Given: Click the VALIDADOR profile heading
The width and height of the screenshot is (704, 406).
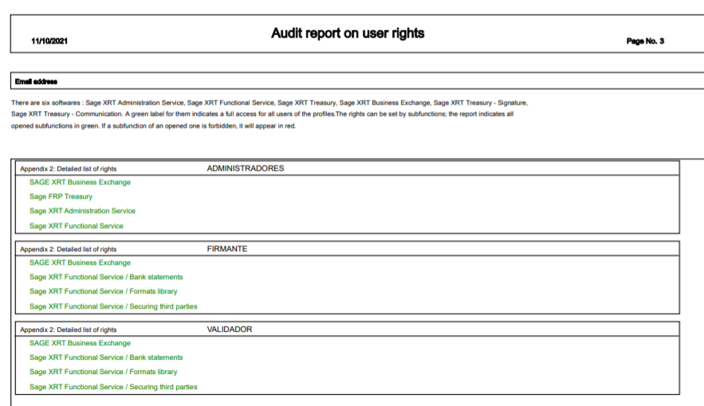Looking at the screenshot, I should 230,329.
